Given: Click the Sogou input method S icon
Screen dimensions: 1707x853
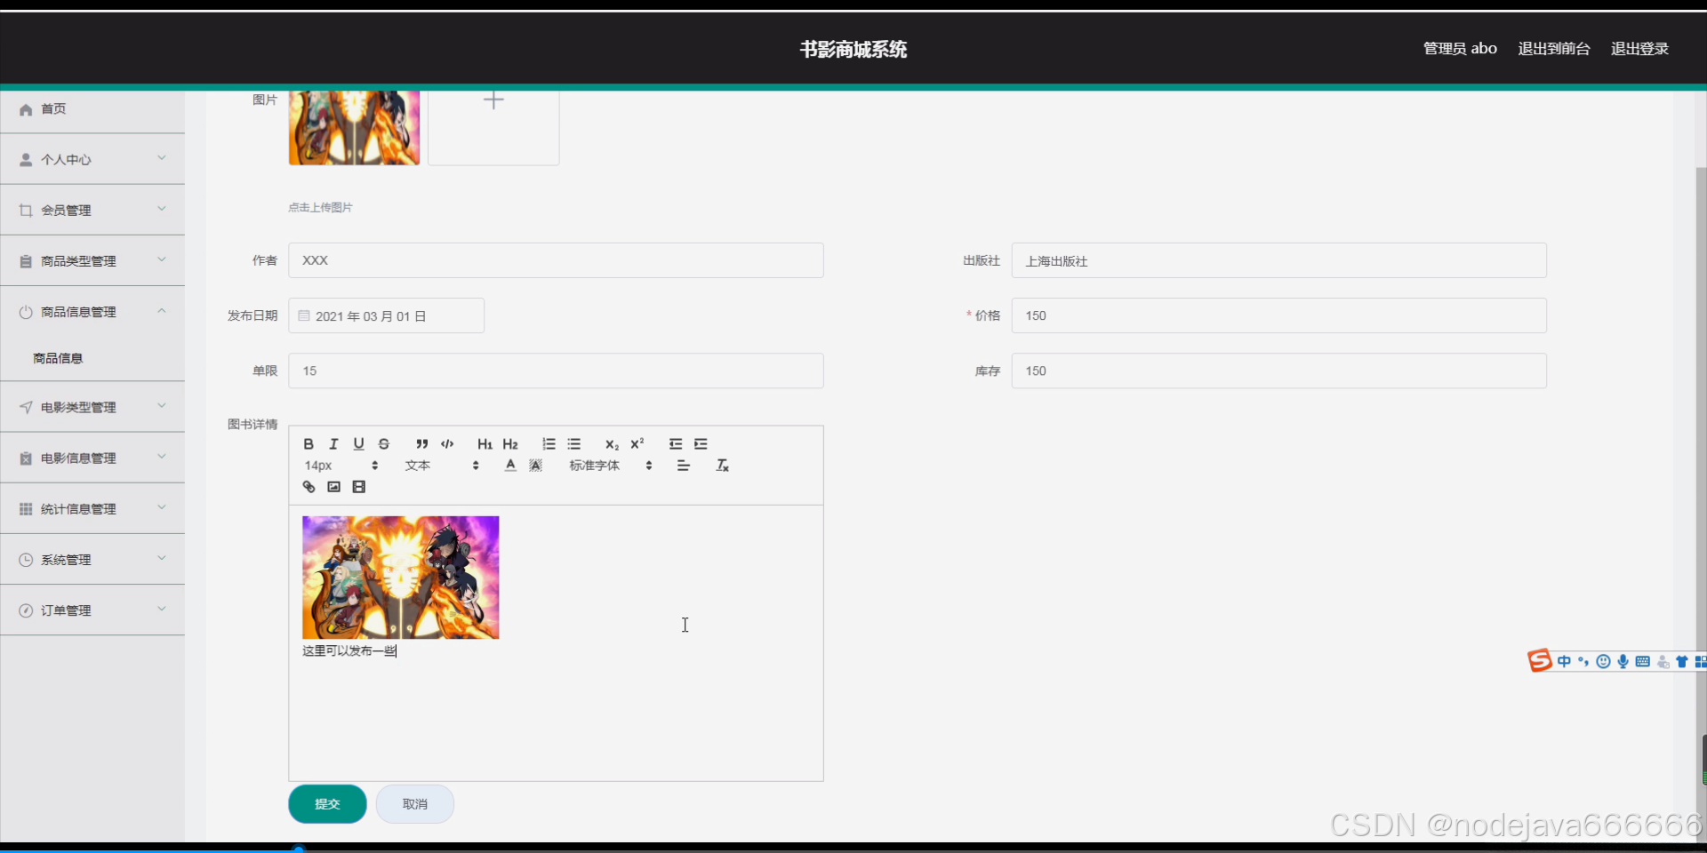Looking at the screenshot, I should tap(1540, 660).
